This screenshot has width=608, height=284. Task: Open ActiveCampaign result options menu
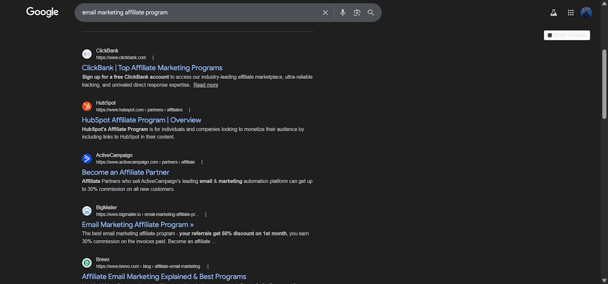[x=202, y=162]
